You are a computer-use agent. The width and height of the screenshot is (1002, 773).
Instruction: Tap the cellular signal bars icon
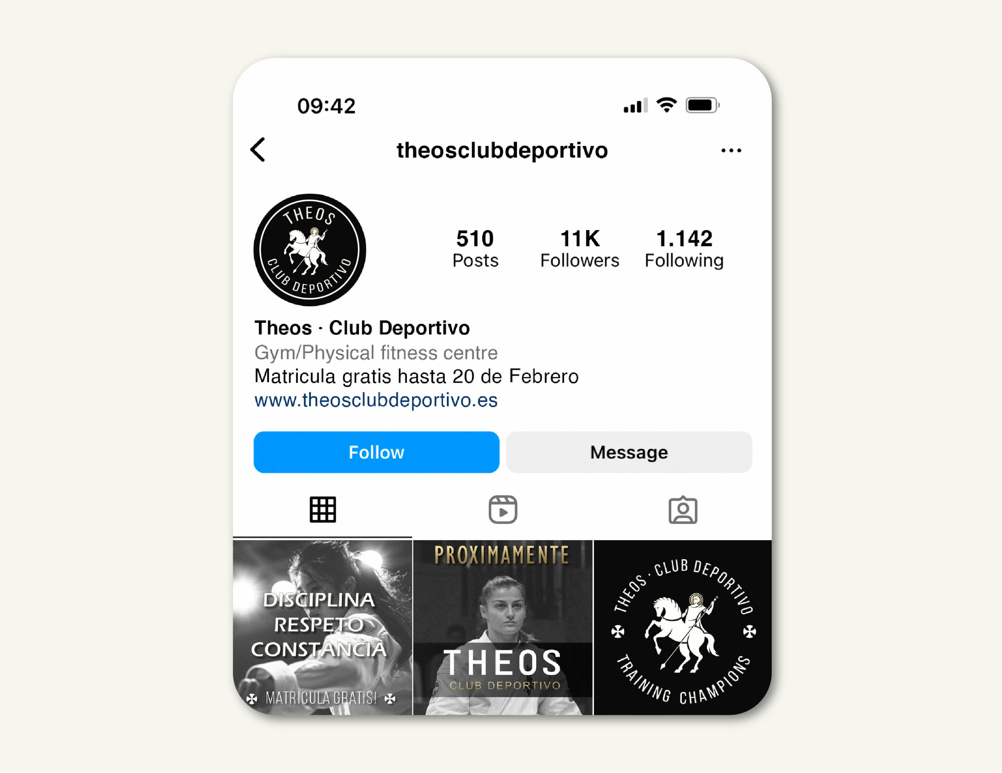tap(635, 106)
